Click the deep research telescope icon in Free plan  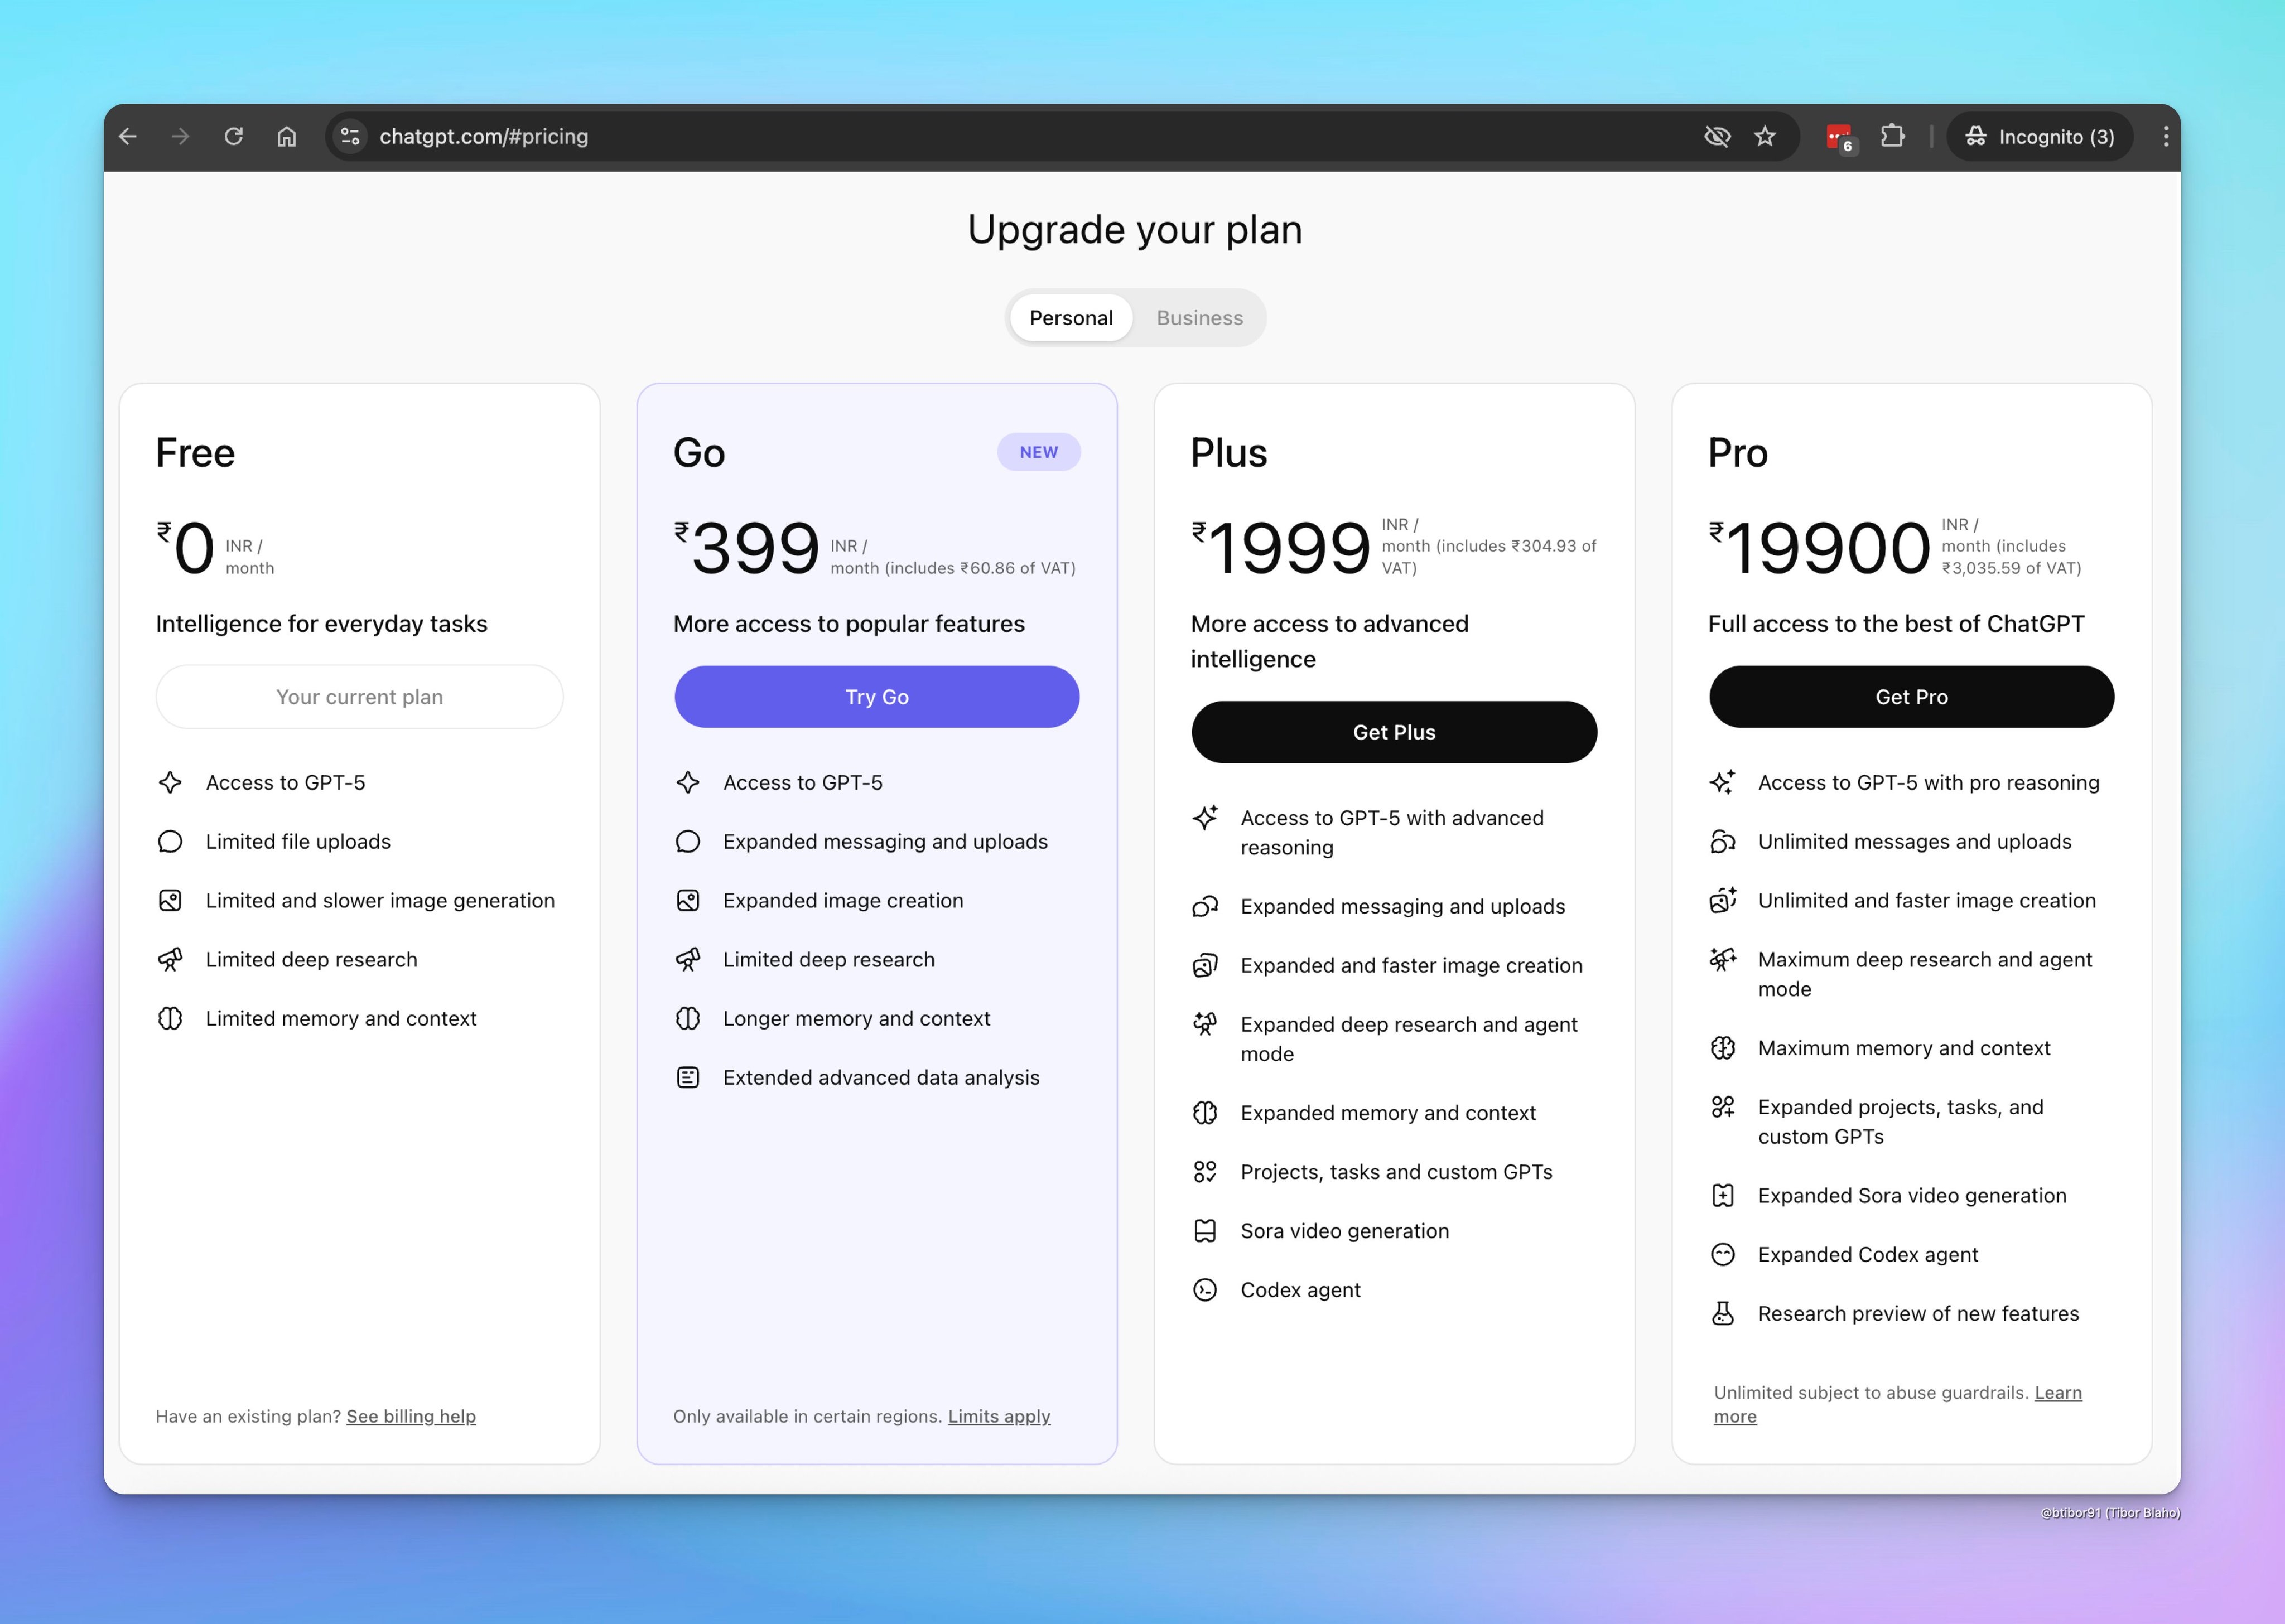(x=171, y=959)
